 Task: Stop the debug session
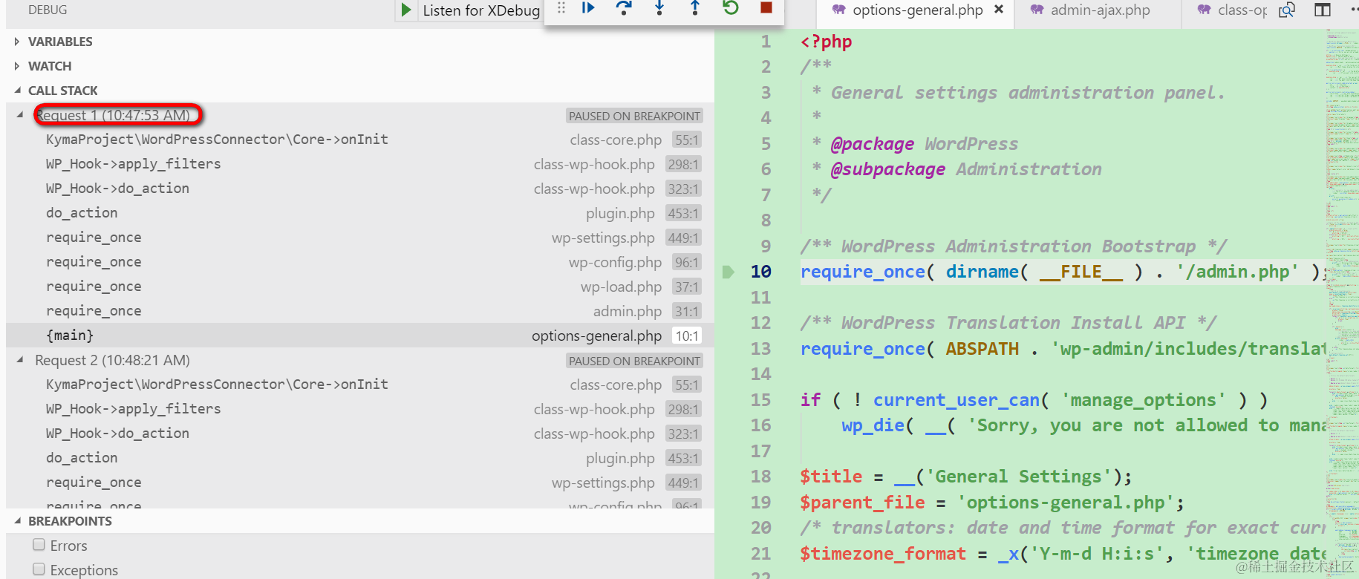(x=766, y=8)
